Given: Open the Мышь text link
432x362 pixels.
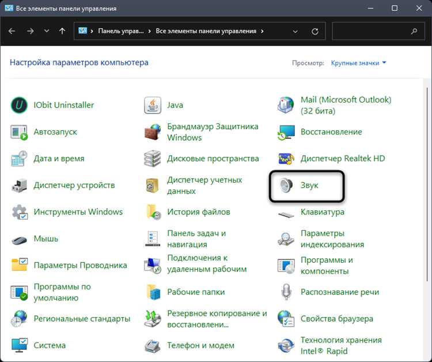Looking at the screenshot, I should 46,239.
